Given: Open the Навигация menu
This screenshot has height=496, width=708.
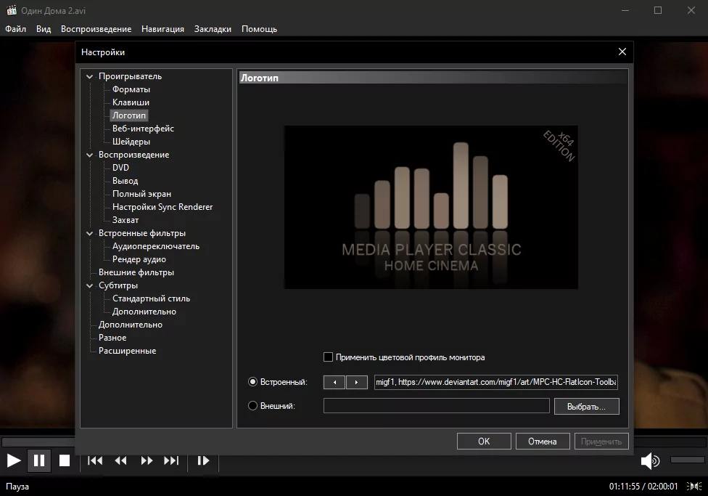Looking at the screenshot, I should click(162, 29).
